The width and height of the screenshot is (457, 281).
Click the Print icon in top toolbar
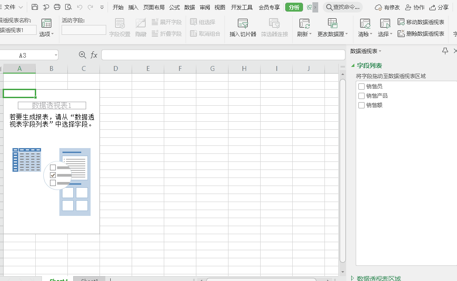(x=57, y=7)
